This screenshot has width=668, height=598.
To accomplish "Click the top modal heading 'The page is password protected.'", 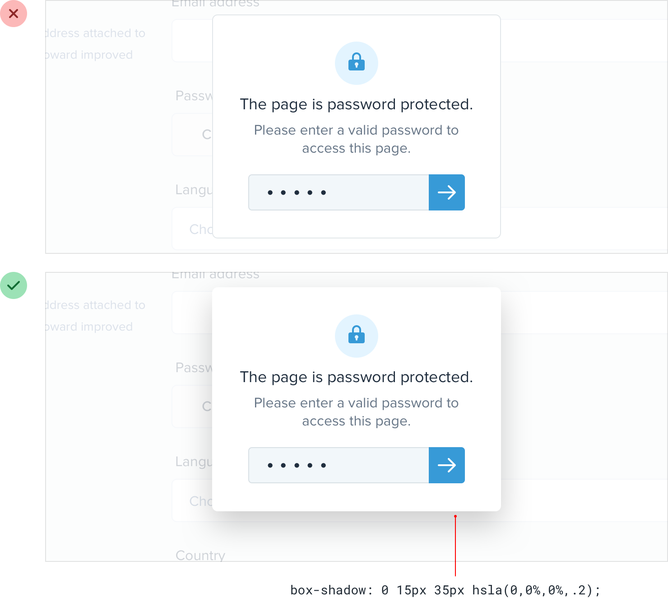I will 357,104.
